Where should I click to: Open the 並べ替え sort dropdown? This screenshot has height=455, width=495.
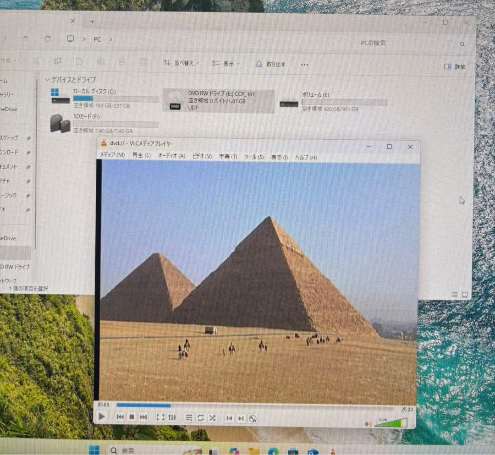(x=181, y=63)
